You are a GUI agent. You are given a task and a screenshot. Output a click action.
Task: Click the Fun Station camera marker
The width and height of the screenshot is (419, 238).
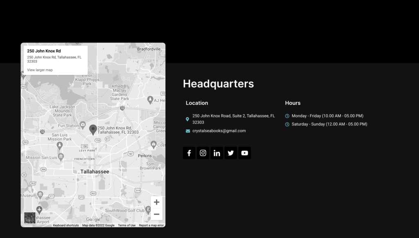(83, 125)
